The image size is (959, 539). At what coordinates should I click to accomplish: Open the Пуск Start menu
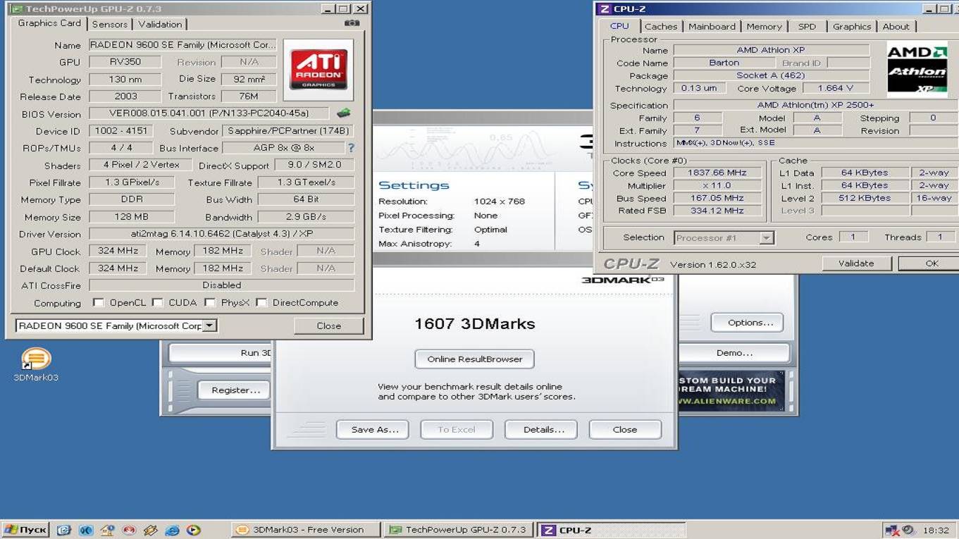pyautogui.click(x=25, y=530)
